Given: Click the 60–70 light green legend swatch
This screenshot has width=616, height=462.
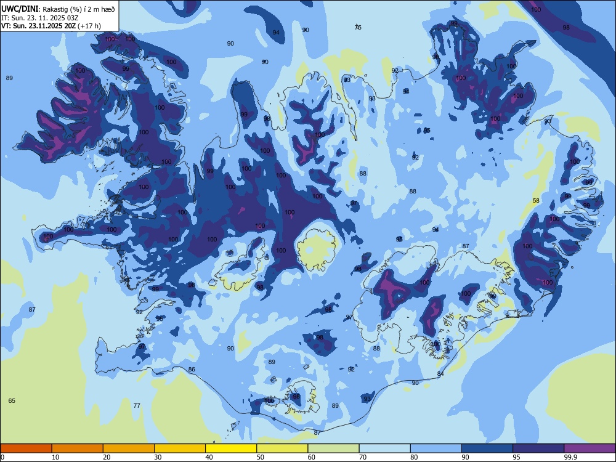Looking at the screenshot, I should point(333,448).
